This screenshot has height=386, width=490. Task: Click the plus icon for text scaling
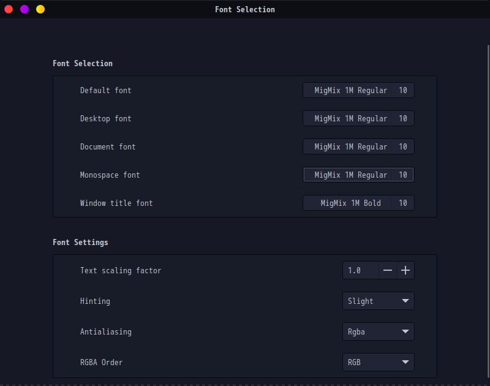pos(405,270)
